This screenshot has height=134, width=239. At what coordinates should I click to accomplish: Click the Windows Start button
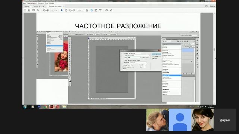(25, 107)
